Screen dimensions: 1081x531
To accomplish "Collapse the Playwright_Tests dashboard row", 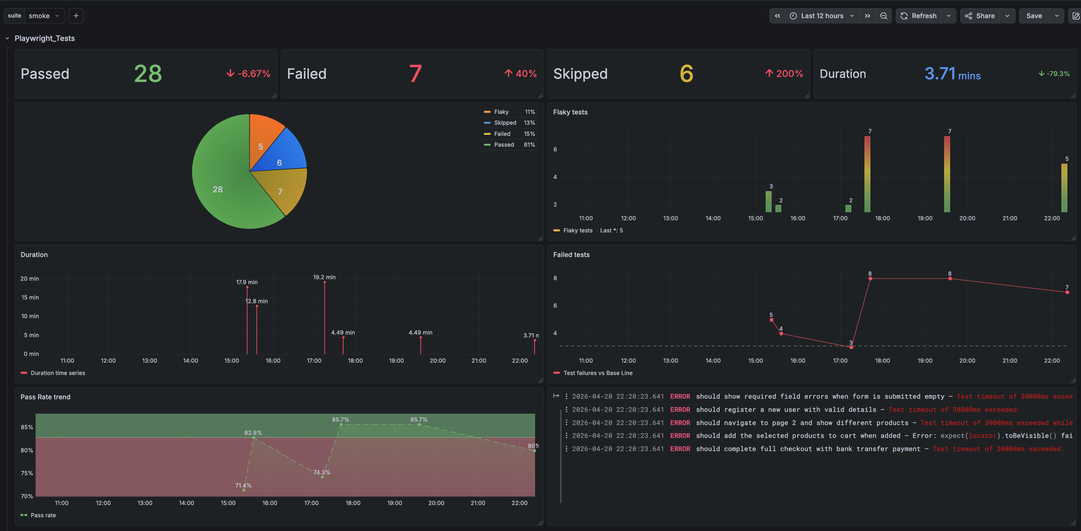I will point(7,38).
